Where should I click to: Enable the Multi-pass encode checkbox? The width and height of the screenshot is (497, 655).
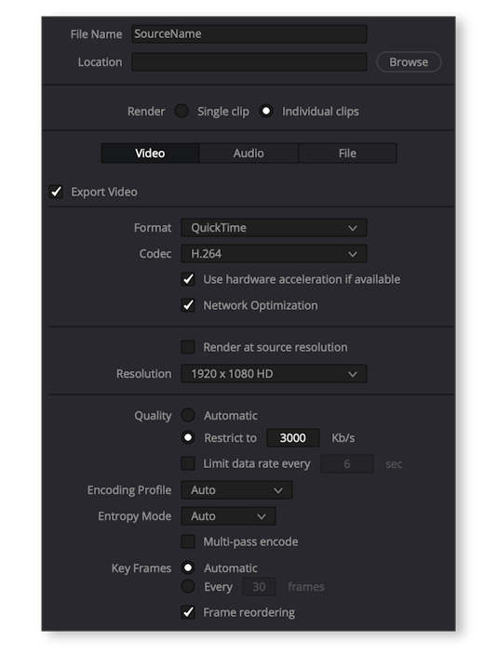[x=188, y=541]
